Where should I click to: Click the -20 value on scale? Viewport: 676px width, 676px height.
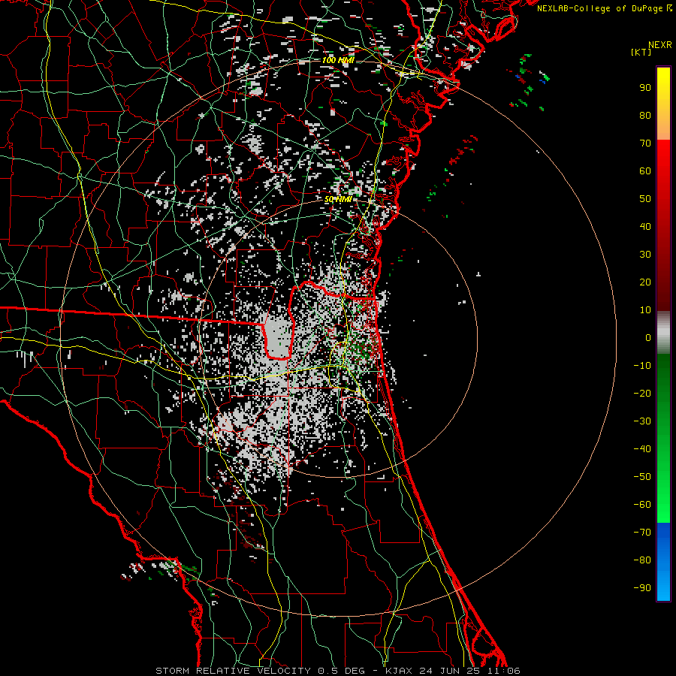[x=642, y=393]
